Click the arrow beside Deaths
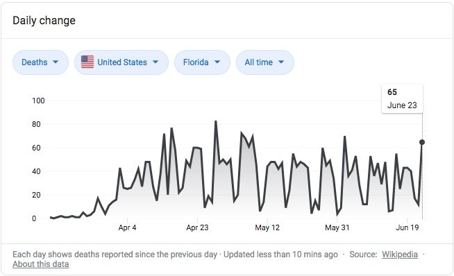454x276 pixels. click(56, 62)
